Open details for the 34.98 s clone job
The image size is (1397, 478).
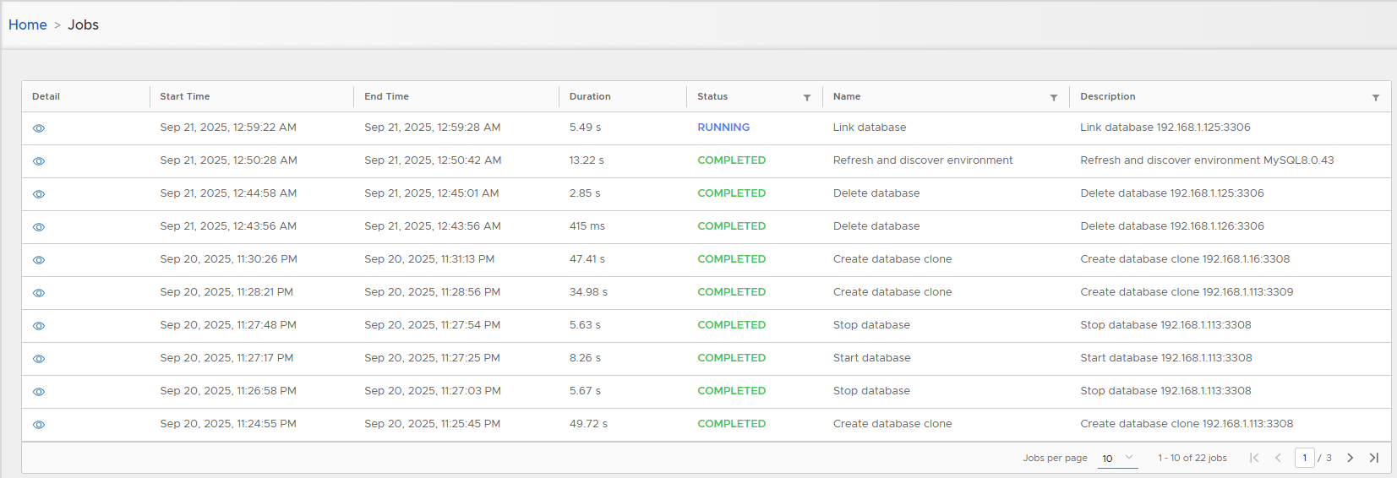coord(39,293)
